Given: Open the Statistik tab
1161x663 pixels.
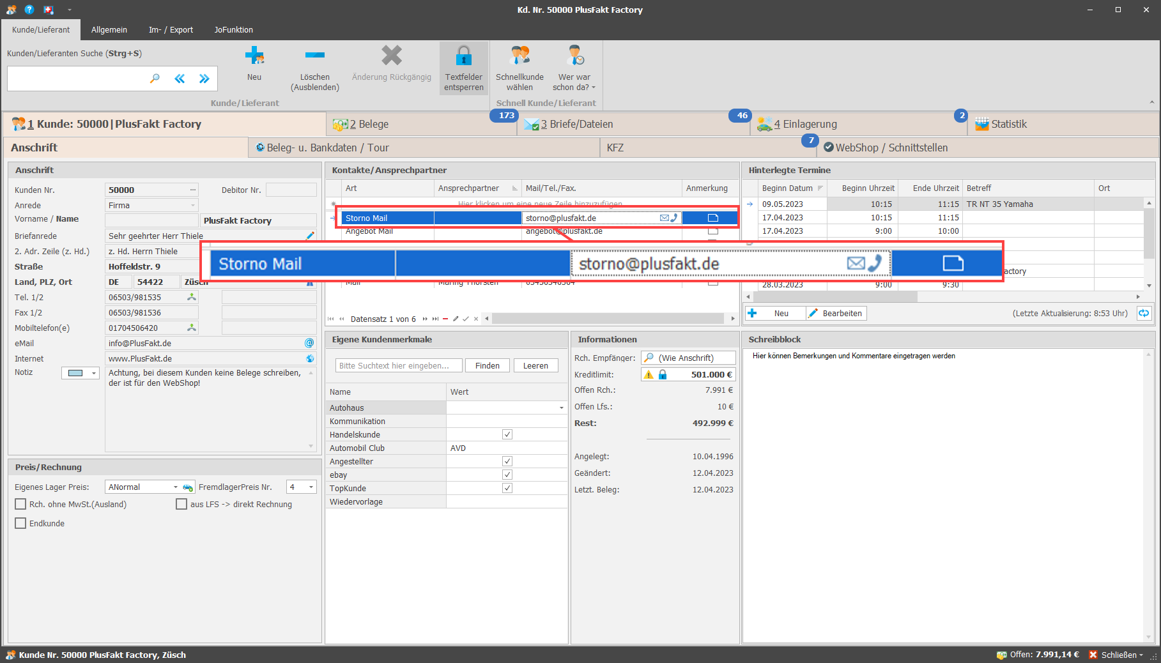Looking at the screenshot, I should point(1064,124).
